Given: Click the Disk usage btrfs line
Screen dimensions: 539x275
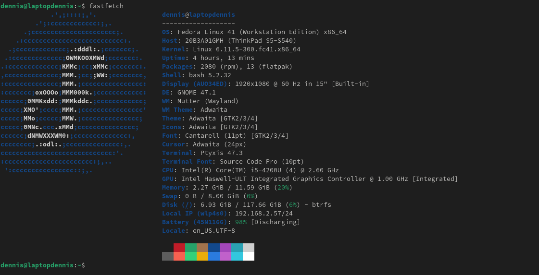Looking at the screenshot, I should pyautogui.click(x=246, y=205).
